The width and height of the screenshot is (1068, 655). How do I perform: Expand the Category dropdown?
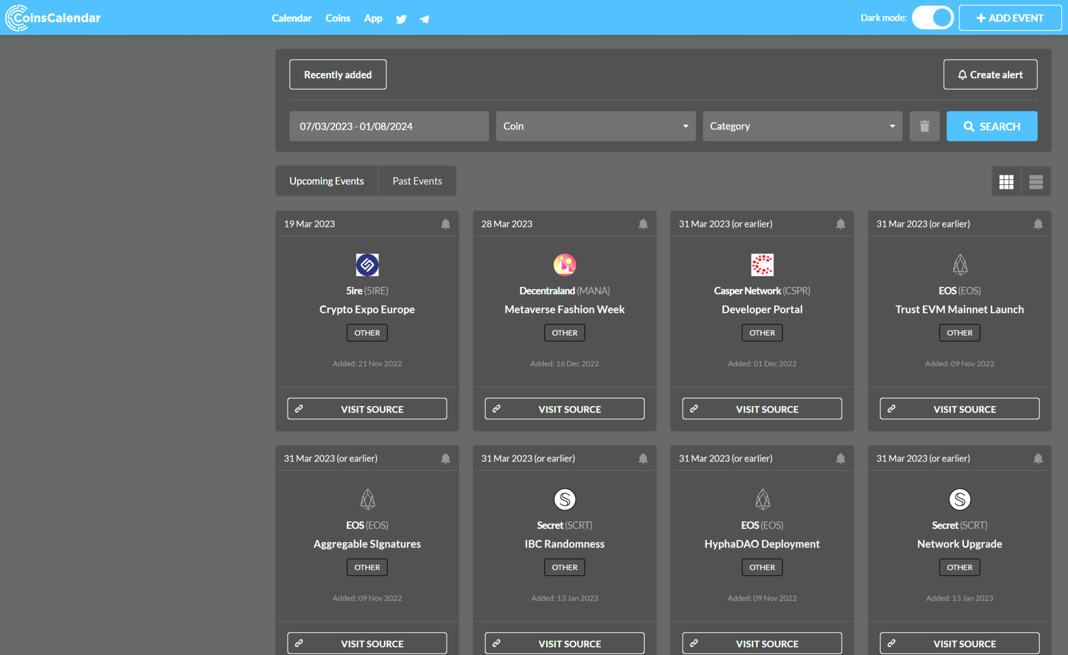[x=802, y=126]
